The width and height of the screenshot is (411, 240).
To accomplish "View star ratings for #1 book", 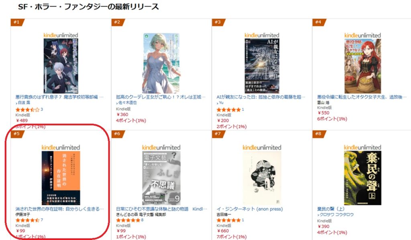I will click(27, 110).
